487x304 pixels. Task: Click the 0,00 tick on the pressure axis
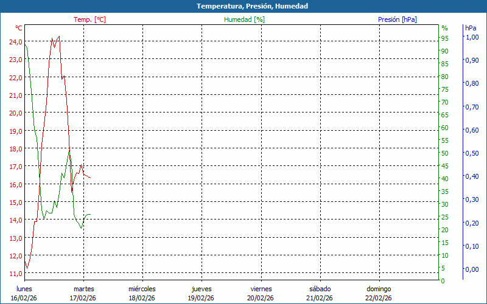coord(472,269)
